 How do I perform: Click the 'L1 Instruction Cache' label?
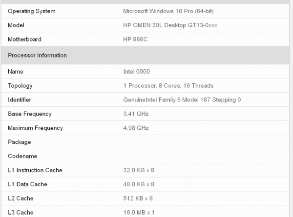[35, 170]
